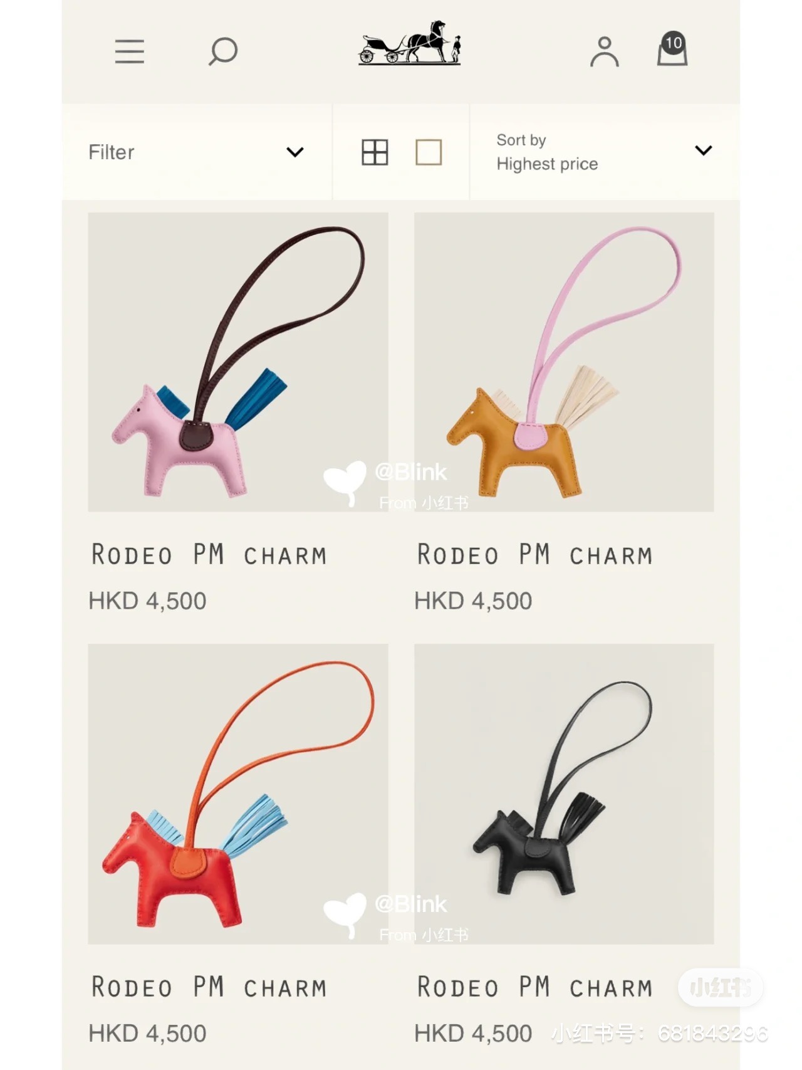Open the red Rodeo charm image
Viewport: 802px width, 1070px height.
[x=238, y=794]
